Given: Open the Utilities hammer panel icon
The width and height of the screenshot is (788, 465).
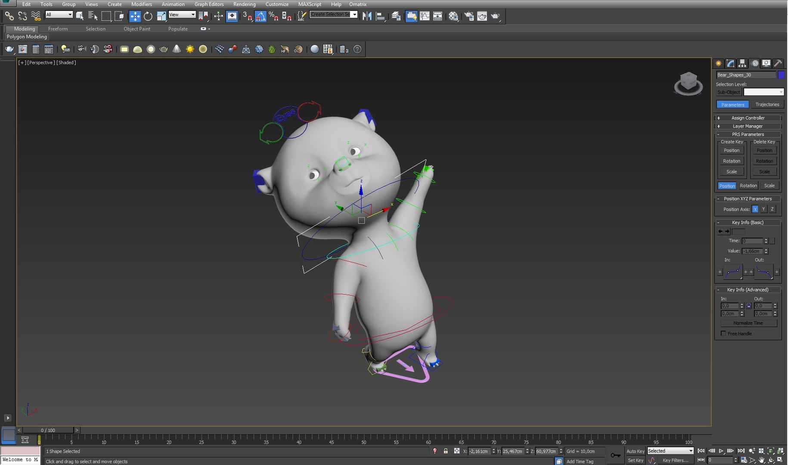Looking at the screenshot, I should tap(778, 63).
